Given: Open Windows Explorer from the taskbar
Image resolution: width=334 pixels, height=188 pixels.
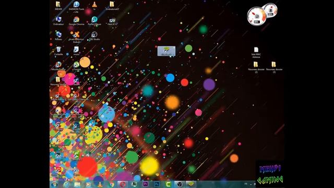Looking at the screenshot, I should (x=77, y=184).
